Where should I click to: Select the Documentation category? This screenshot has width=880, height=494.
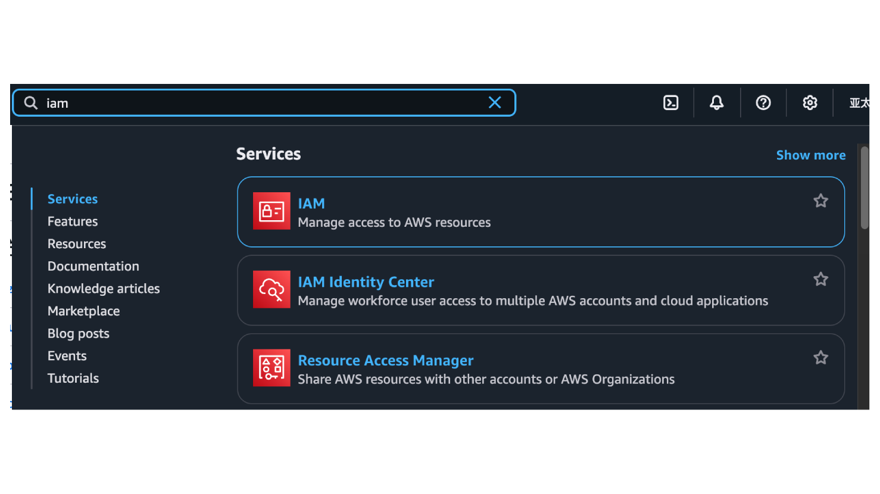coord(93,266)
